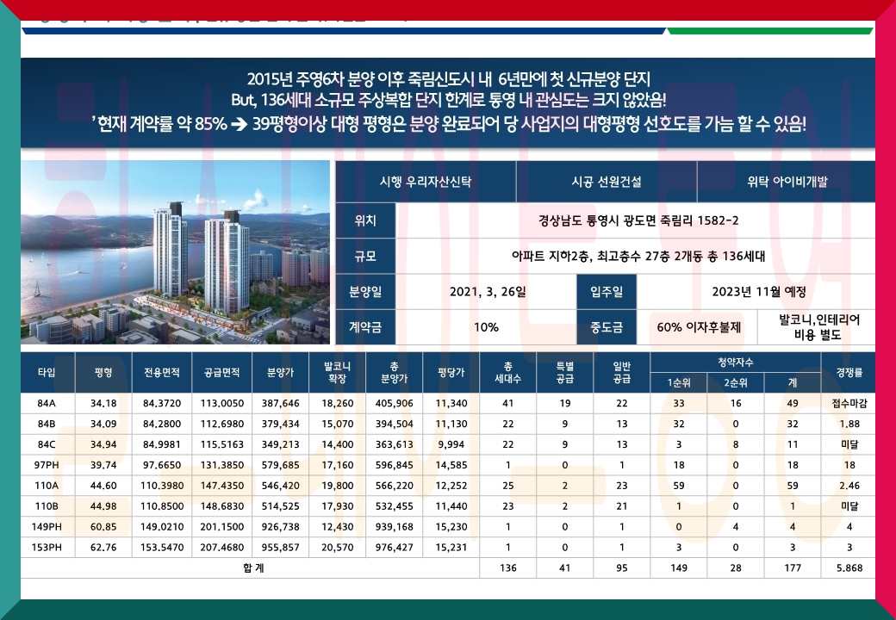Click the 147.4350 supply area in row 110A
The image size is (896, 620).
[x=221, y=486]
